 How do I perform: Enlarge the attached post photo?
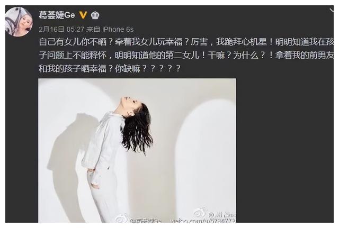[x=137, y=150]
